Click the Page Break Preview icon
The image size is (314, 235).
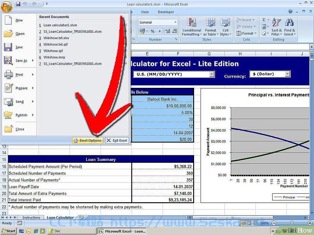pos(255,223)
